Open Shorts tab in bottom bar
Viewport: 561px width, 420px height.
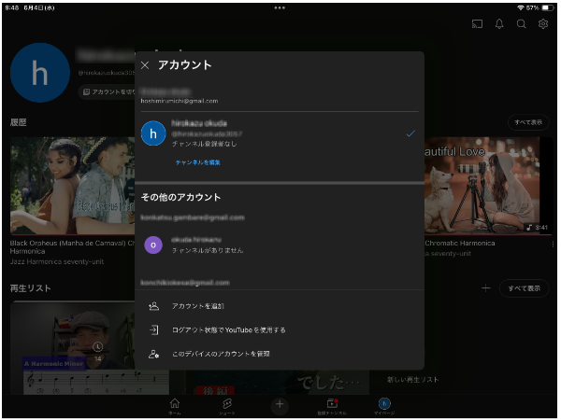227,406
